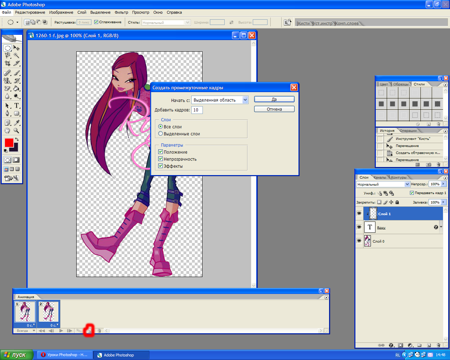Select the Healing Brush tool
This screenshot has height=360, width=450.
7,73
